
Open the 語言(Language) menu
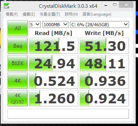point(97,14)
